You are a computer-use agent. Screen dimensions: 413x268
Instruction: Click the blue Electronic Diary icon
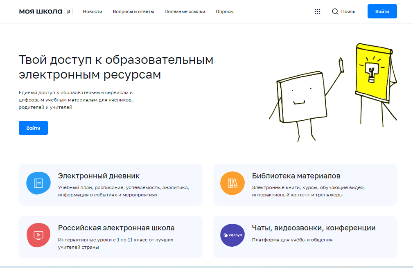pyautogui.click(x=38, y=183)
